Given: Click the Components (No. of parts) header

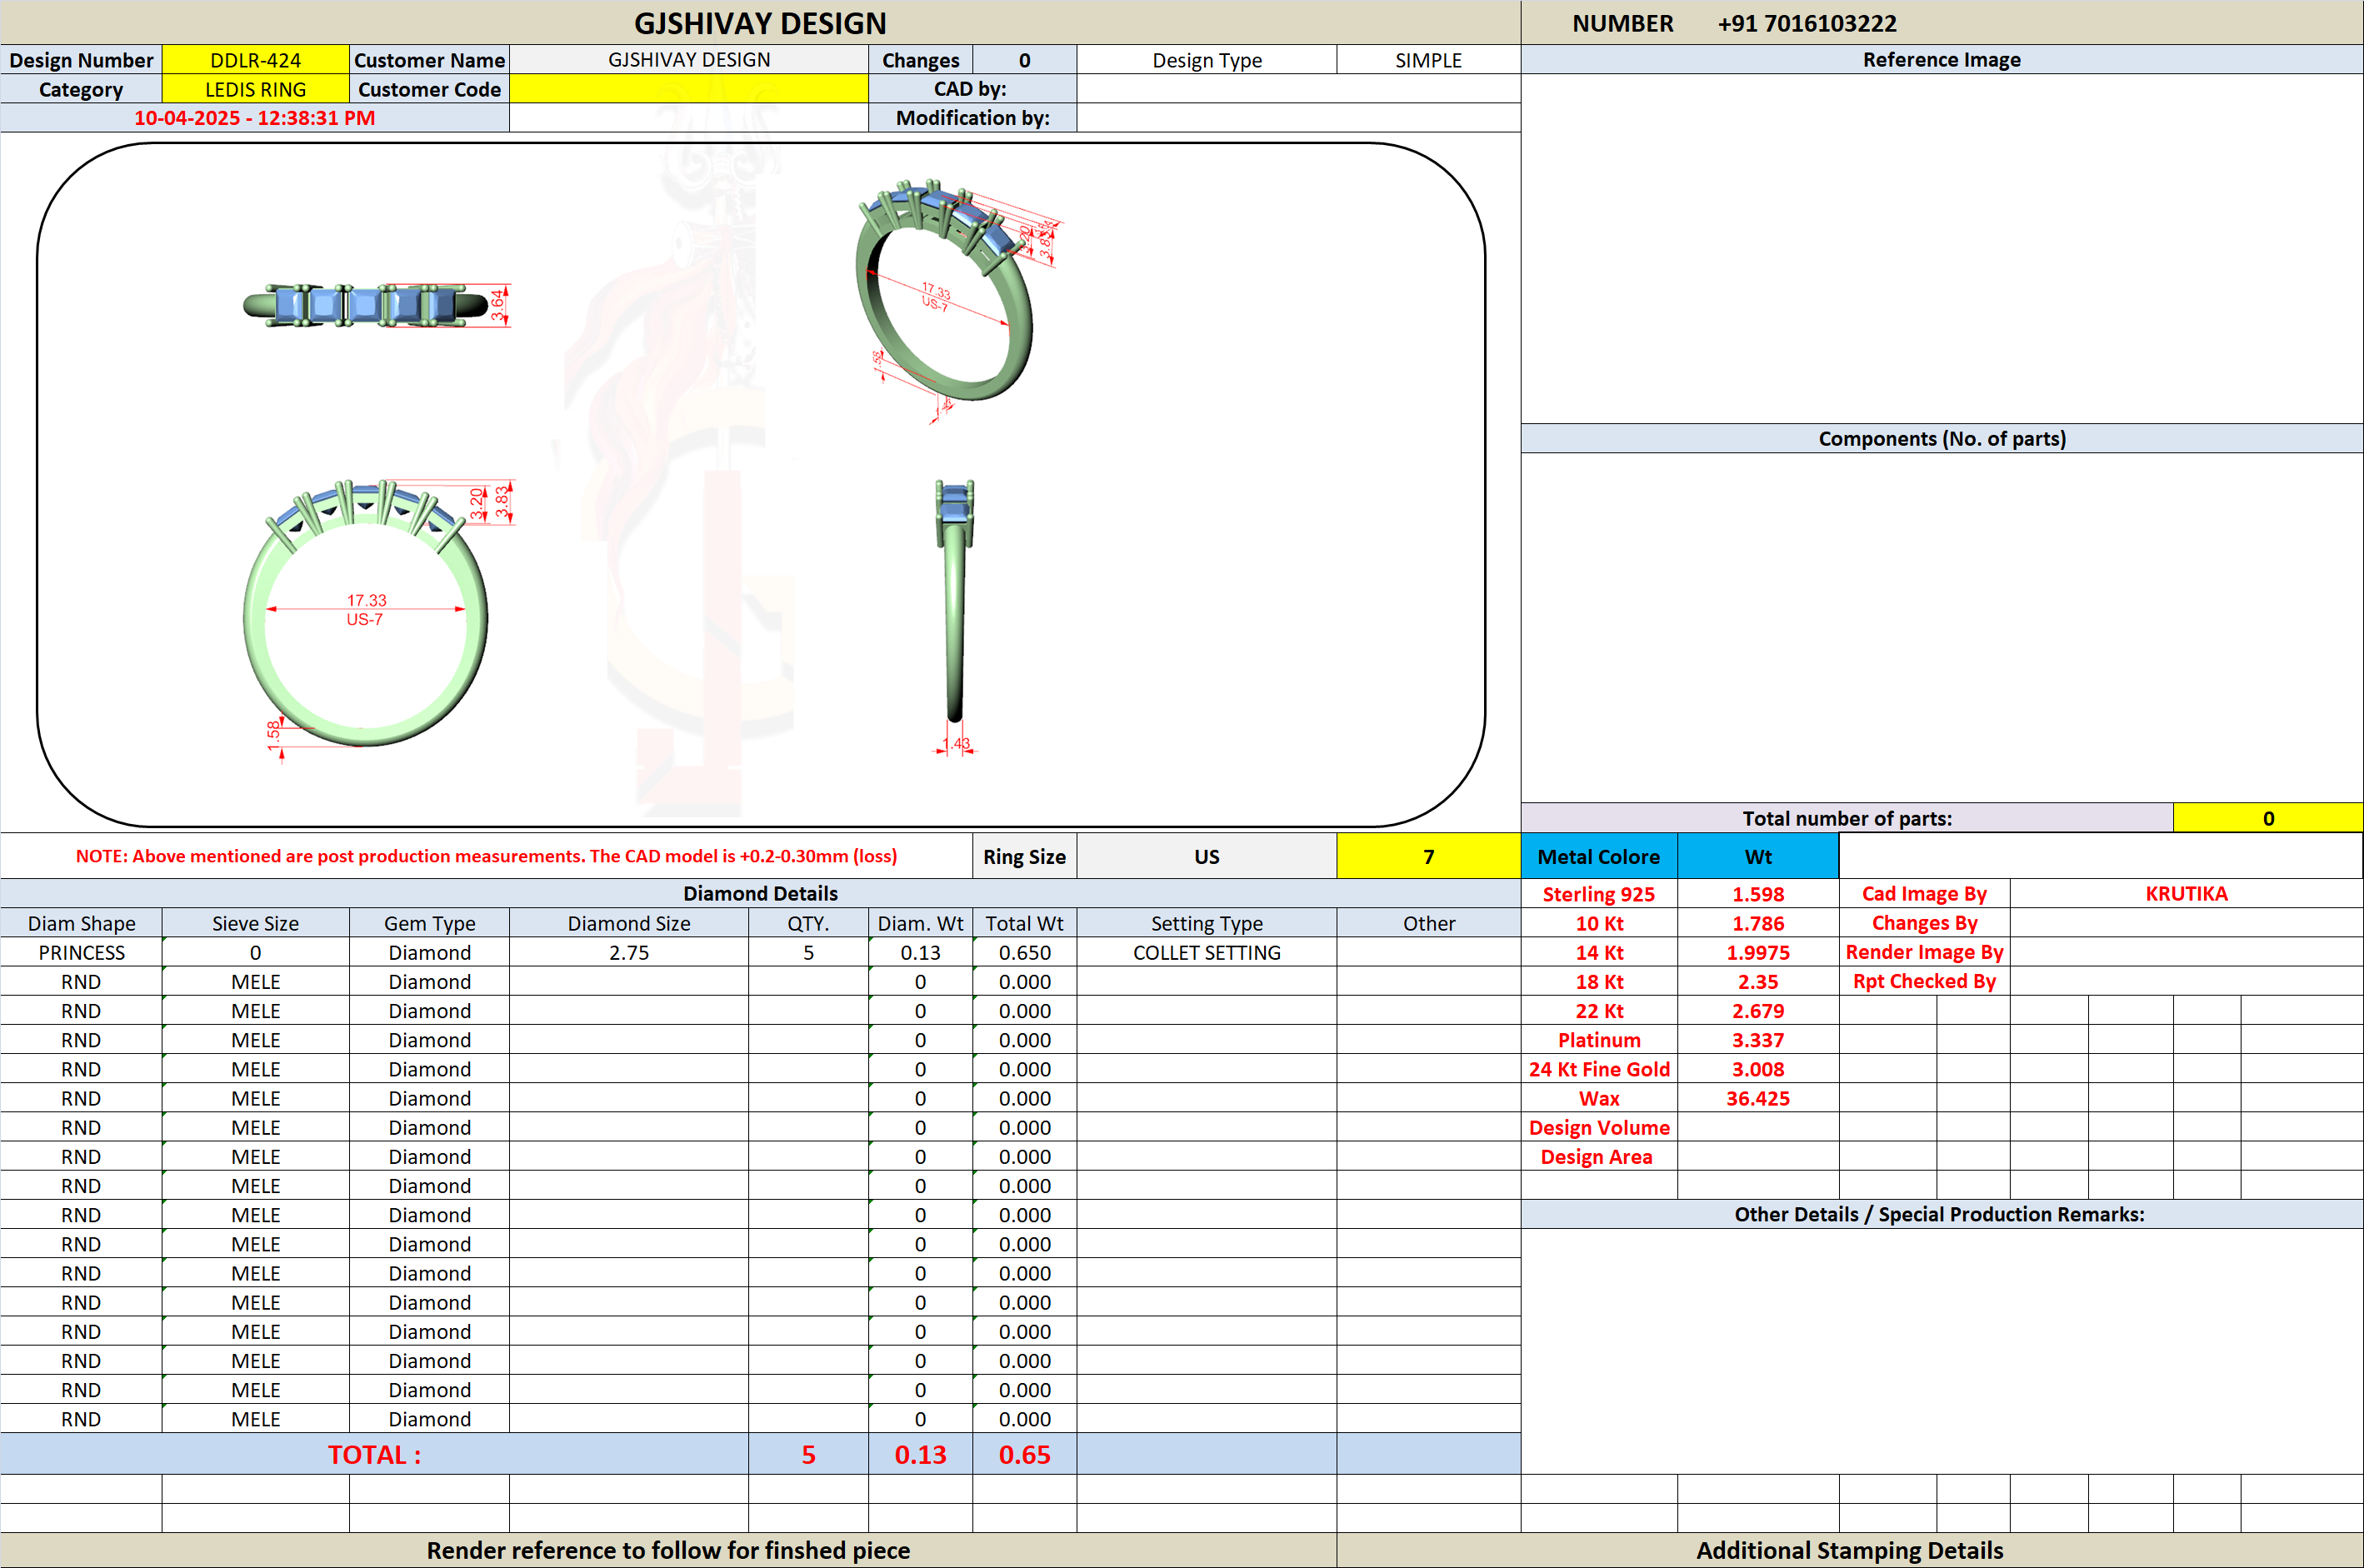Looking at the screenshot, I should pos(1941,438).
